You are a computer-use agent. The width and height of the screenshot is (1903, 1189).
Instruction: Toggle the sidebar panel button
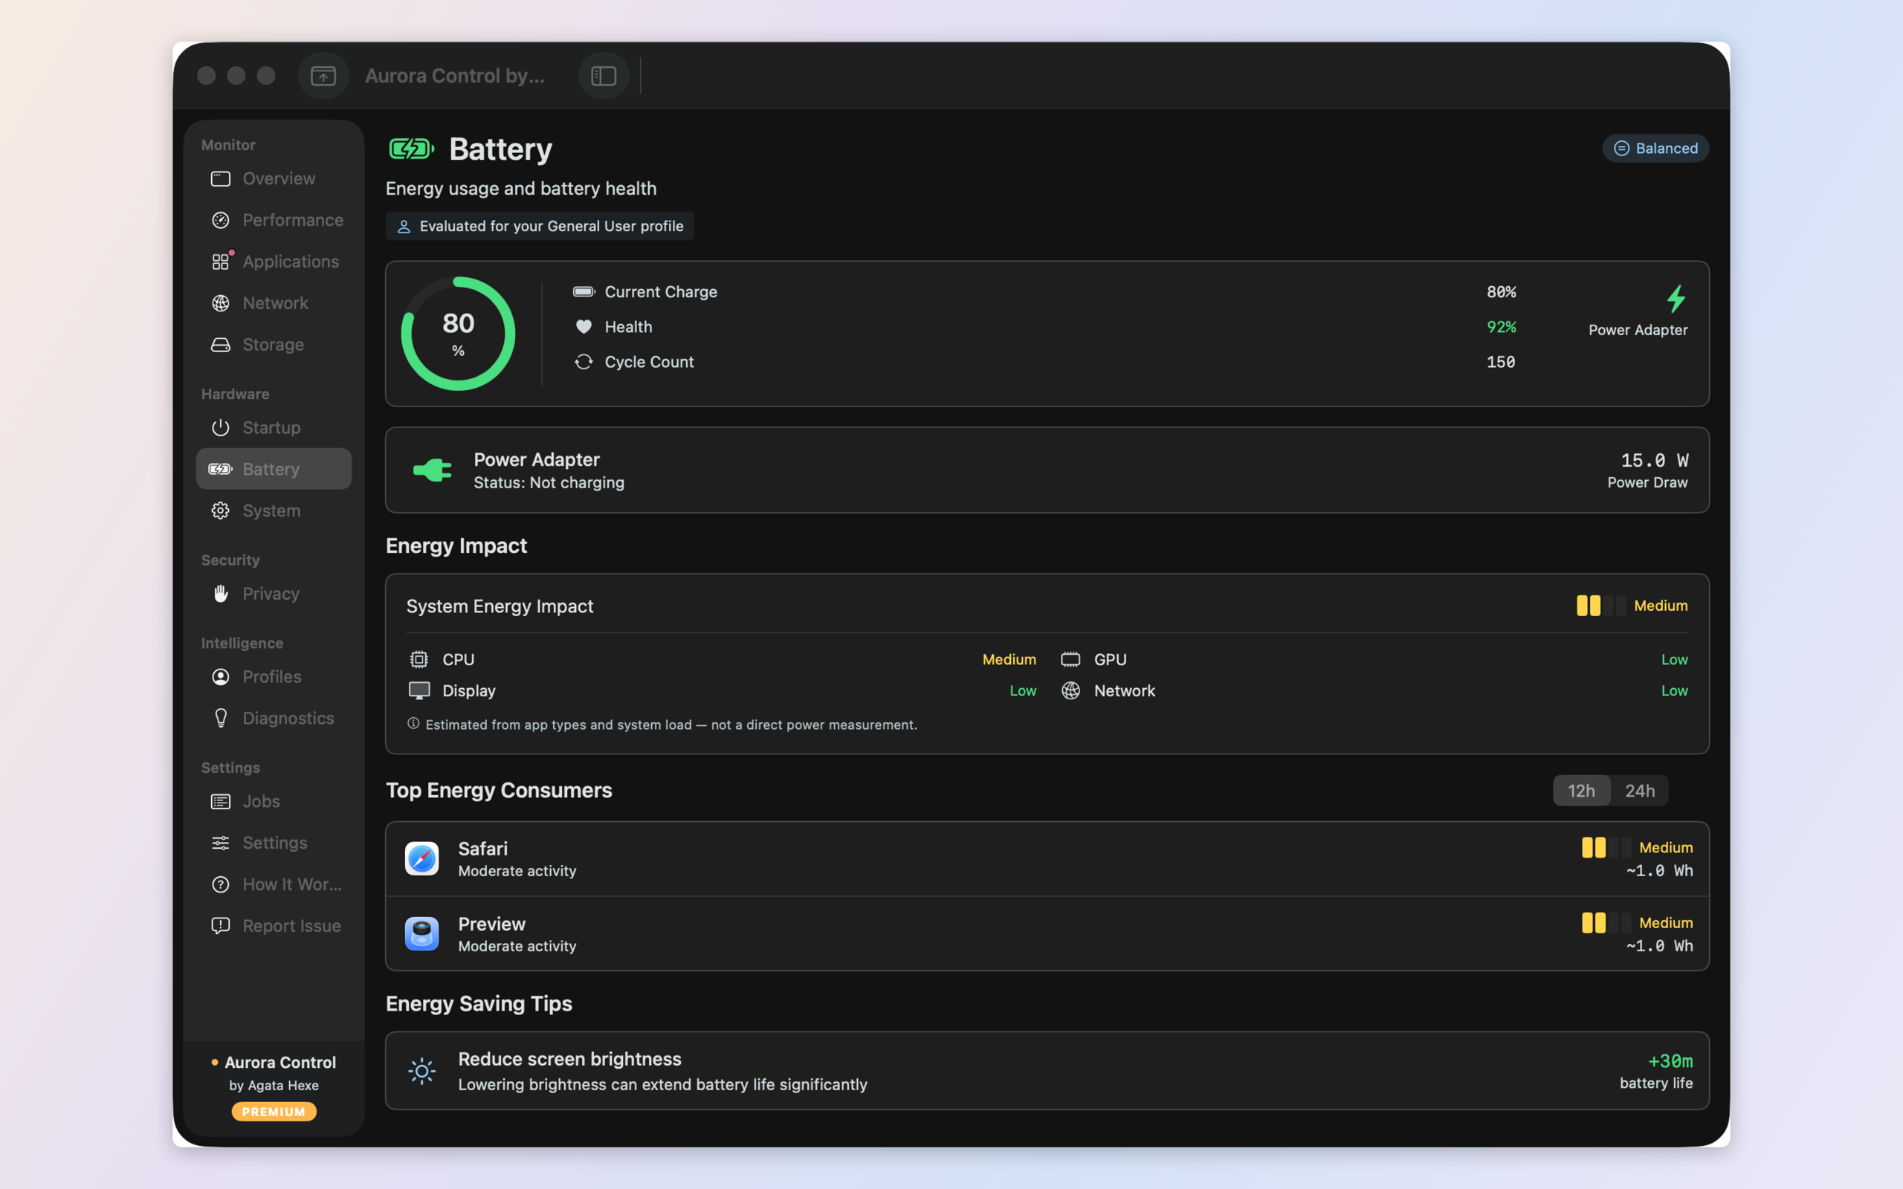(x=603, y=77)
